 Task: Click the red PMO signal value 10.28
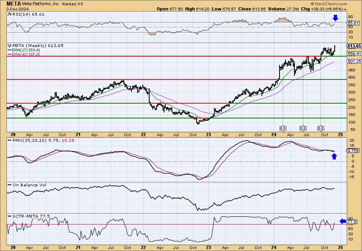click(x=68, y=140)
